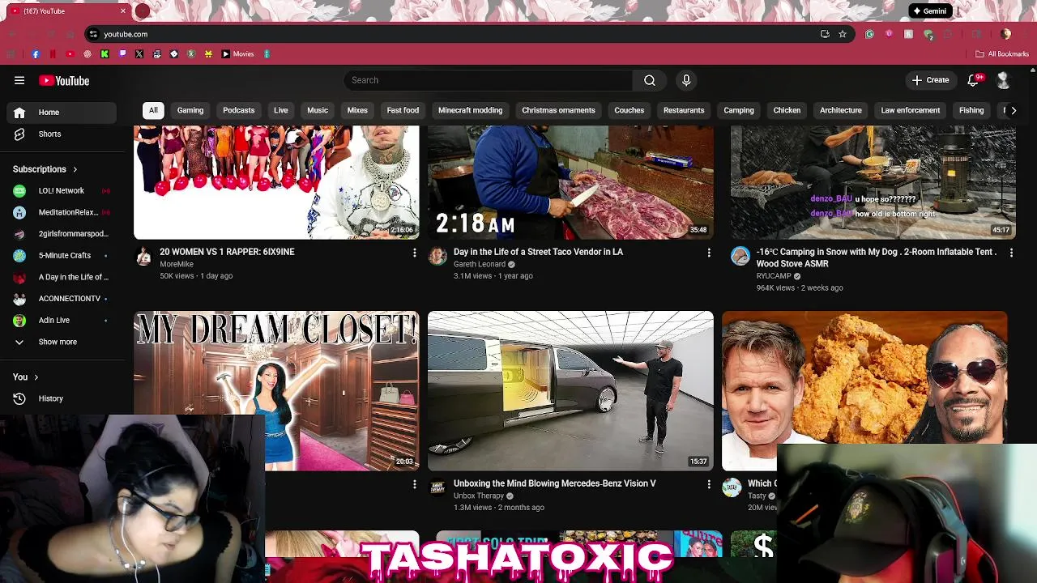Open Twitch bookmark icon
Viewport: 1037px width, 583px height.
click(x=122, y=54)
